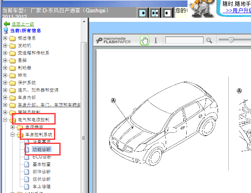Open the 返回上一级 link
Screen dimensions: 251x193
(x=23, y=24)
